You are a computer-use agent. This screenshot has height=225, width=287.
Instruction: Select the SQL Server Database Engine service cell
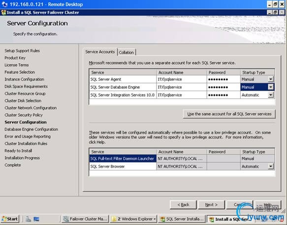pos(123,87)
